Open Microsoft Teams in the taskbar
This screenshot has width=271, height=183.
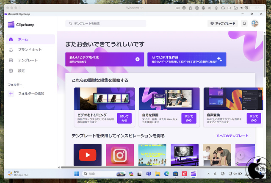click(149, 174)
